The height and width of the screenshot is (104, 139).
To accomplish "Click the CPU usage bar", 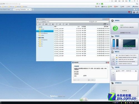I will pyautogui.click(x=114, y=43).
